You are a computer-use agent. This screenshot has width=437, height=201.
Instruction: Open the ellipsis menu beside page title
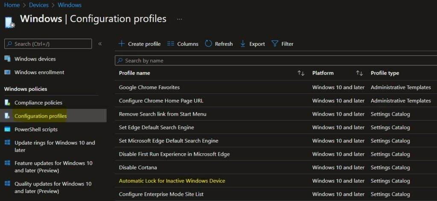click(180, 19)
